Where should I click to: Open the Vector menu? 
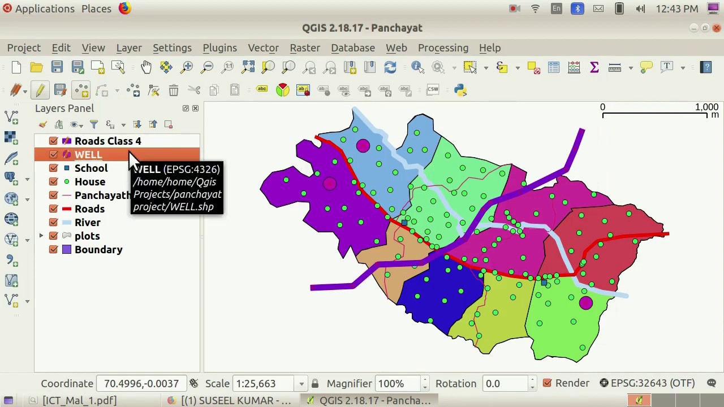(263, 48)
